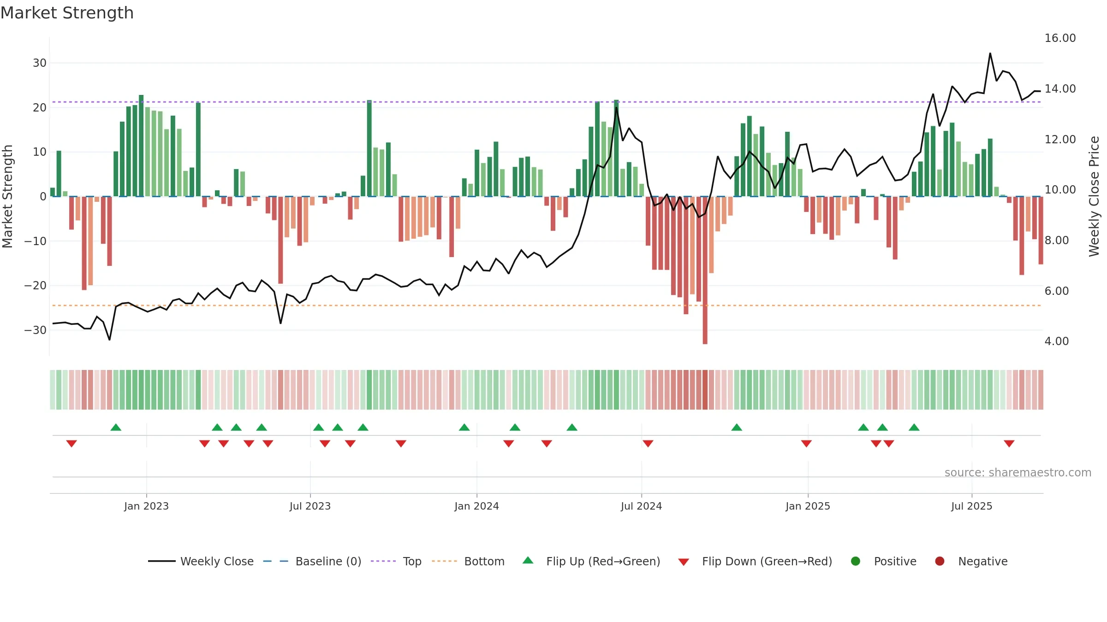
Task: Click the 30 tick on strength axis
Action: point(40,63)
